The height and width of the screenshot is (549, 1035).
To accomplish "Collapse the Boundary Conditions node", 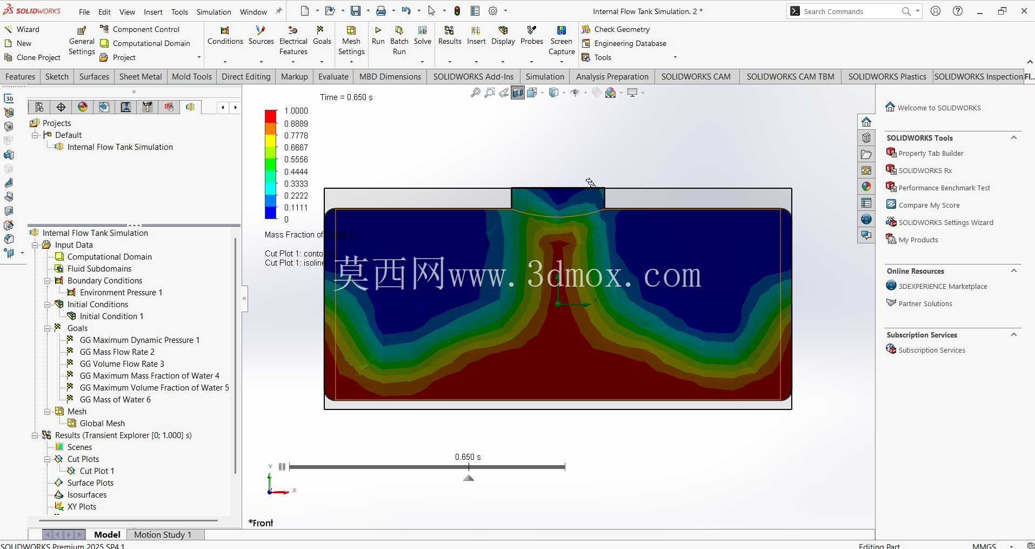I will [x=48, y=281].
